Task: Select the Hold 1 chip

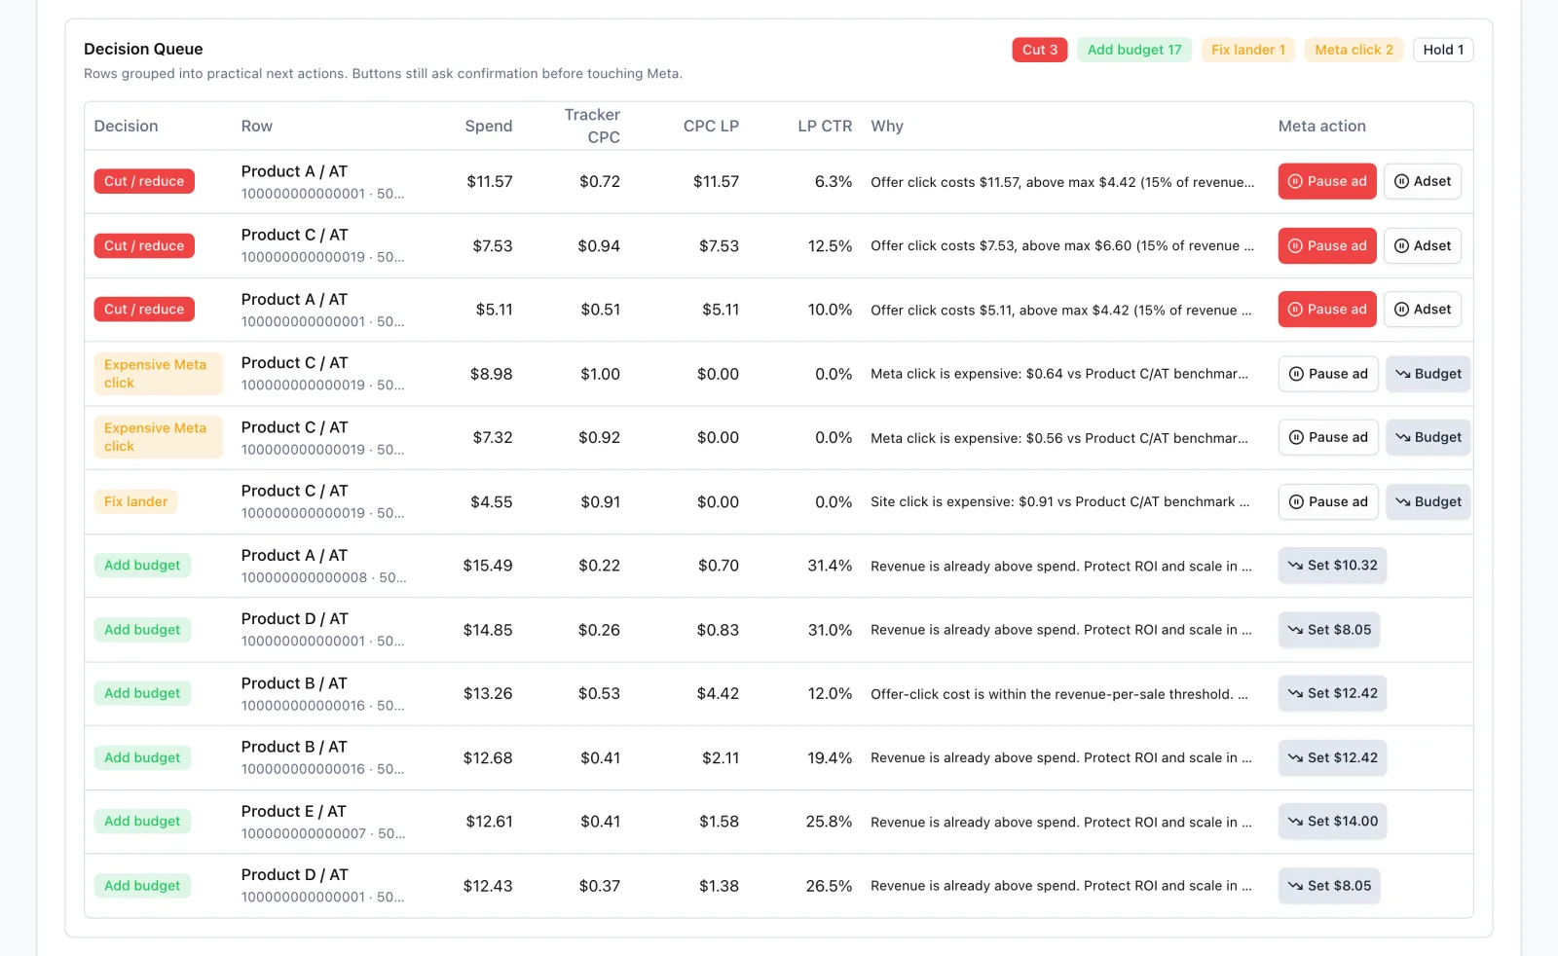Action: tap(1443, 50)
